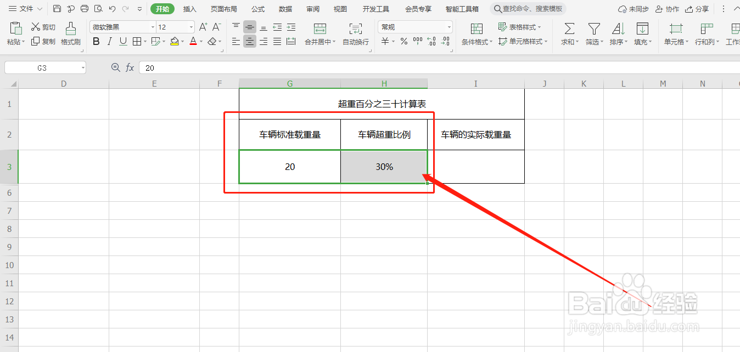
Task: Toggle Bold formatting
Action: pos(96,41)
